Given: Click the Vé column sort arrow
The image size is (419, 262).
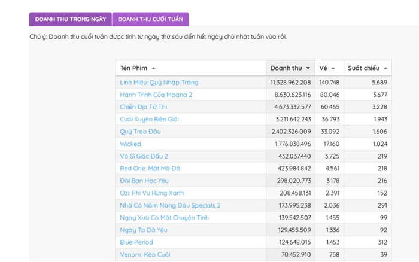Looking at the screenshot, I should (x=333, y=68).
